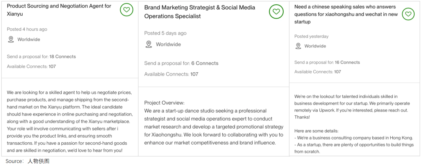Viewport: 422px width, 166px height.
Task: Click Available Connects: 107 in middle card
Action: 171,74
